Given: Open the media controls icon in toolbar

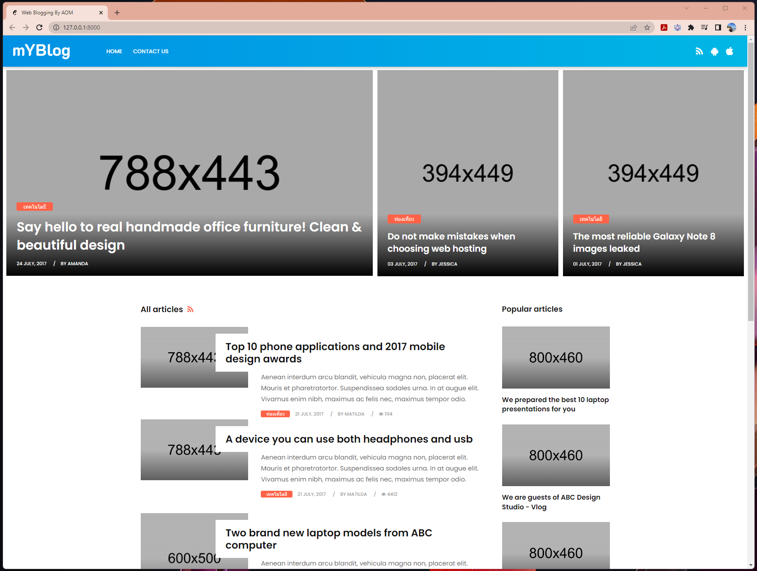Looking at the screenshot, I should click(705, 27).
